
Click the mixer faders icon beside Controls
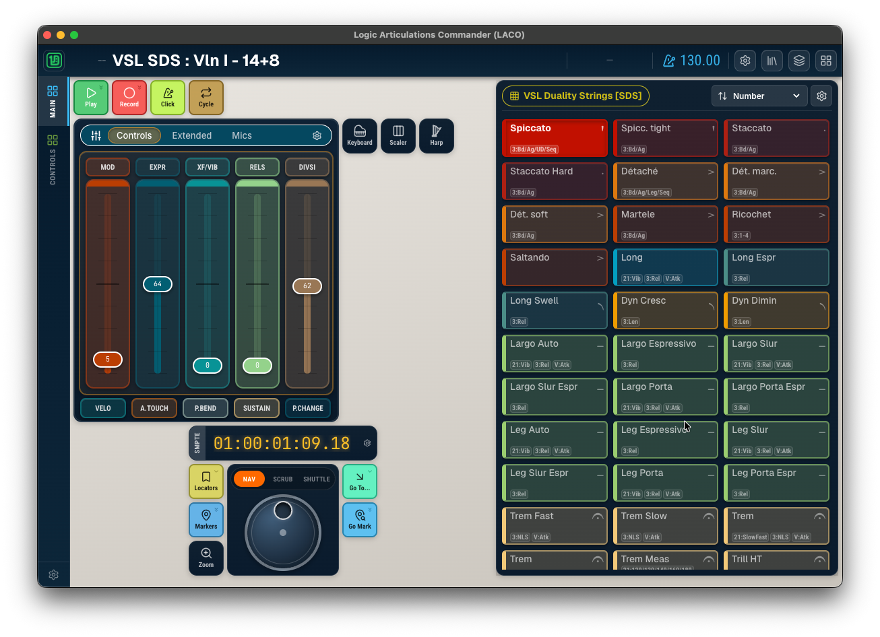[x=96, y=135]
